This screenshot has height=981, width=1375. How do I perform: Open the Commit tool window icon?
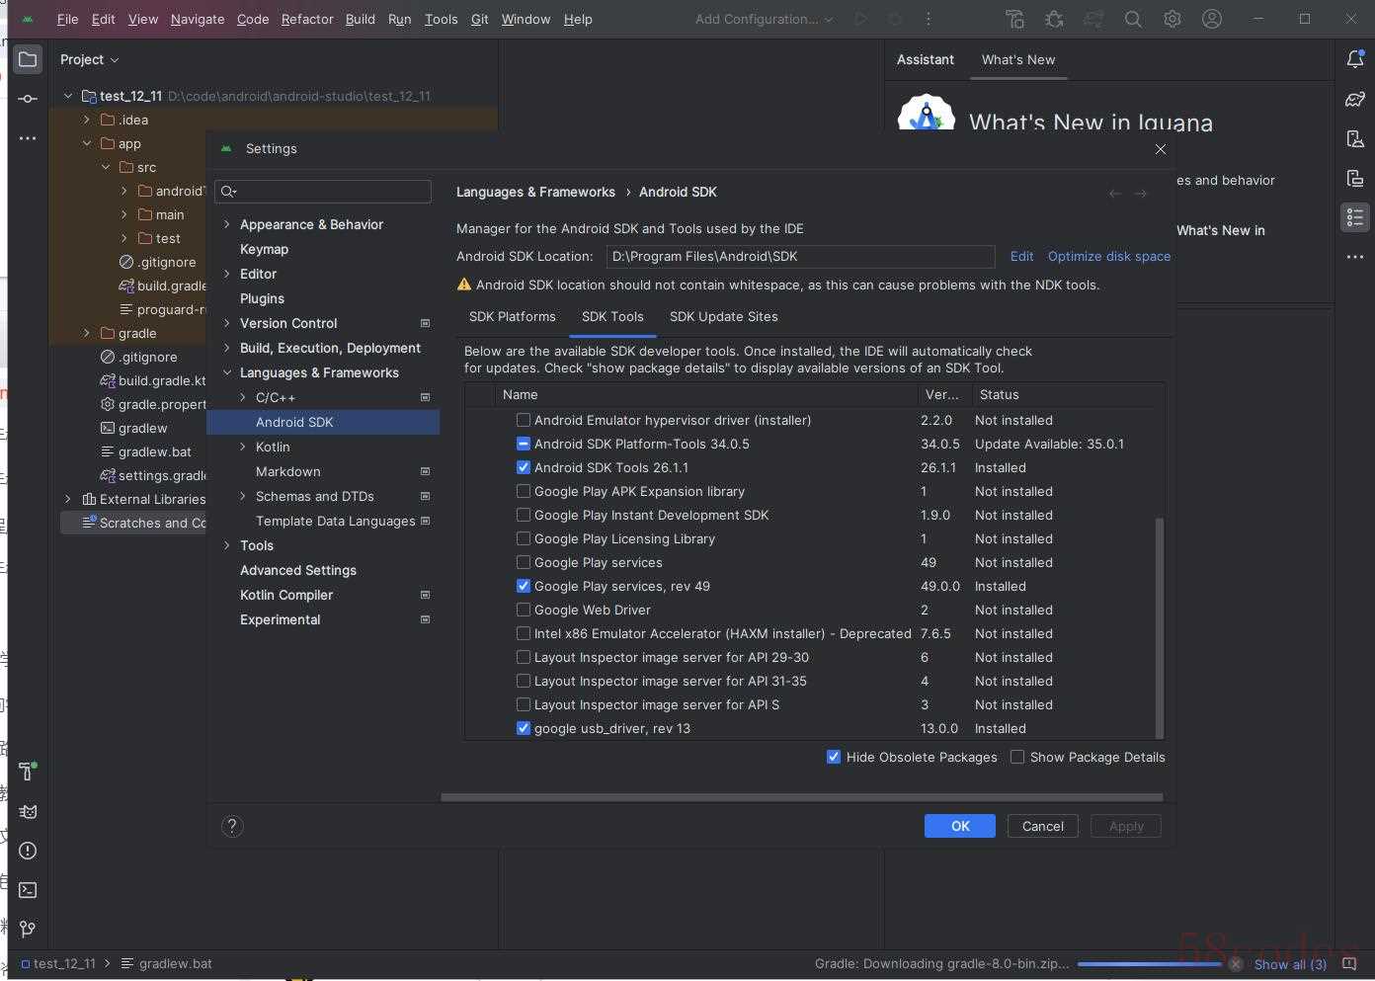click(x=28, y=99)
